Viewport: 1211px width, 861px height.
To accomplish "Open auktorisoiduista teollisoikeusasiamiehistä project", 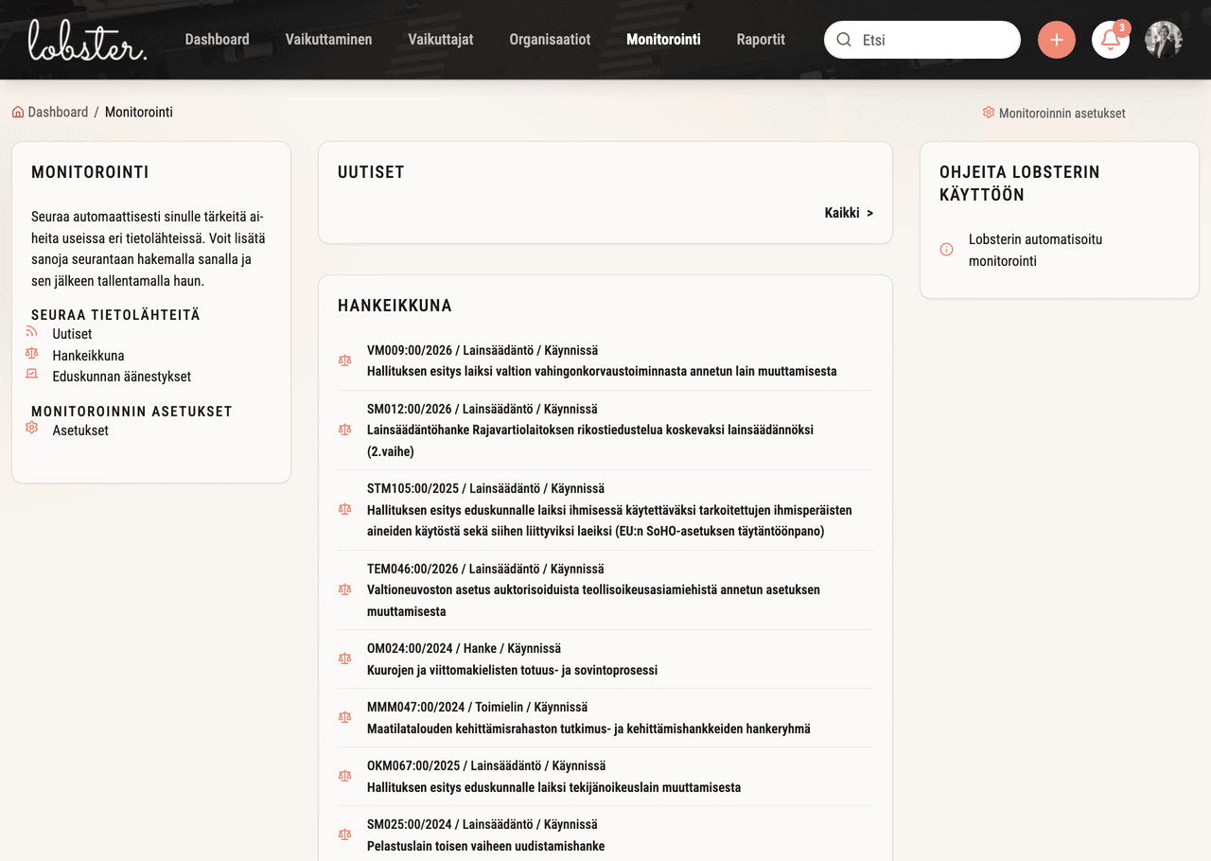I will 593,601.
